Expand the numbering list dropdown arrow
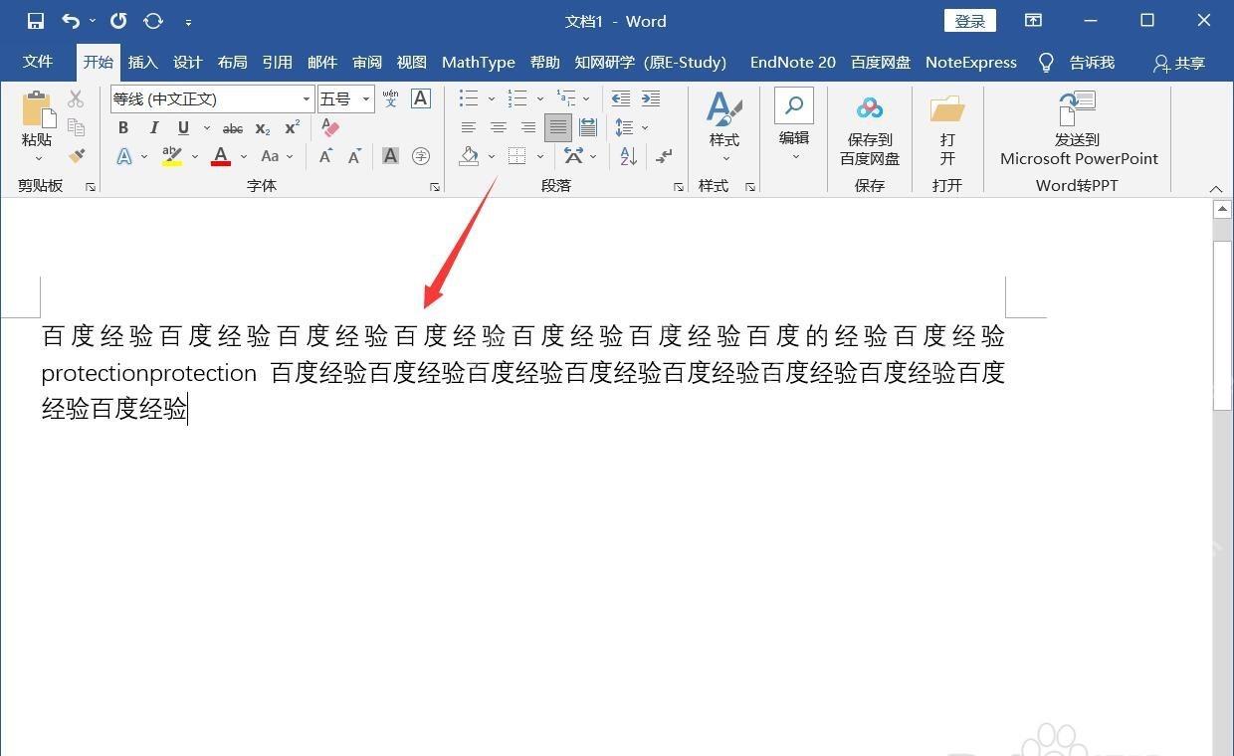The image size is (1234, 756). (540, 98)
